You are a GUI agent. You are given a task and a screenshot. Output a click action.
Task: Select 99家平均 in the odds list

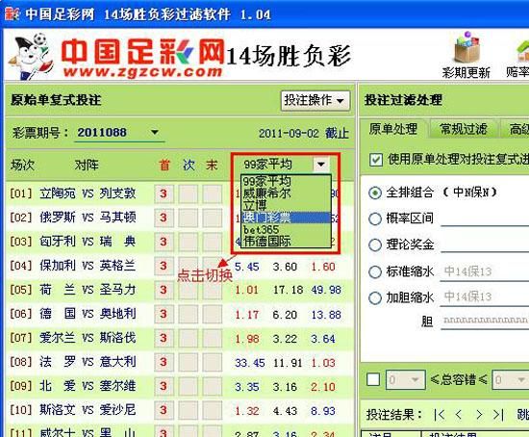286,181
